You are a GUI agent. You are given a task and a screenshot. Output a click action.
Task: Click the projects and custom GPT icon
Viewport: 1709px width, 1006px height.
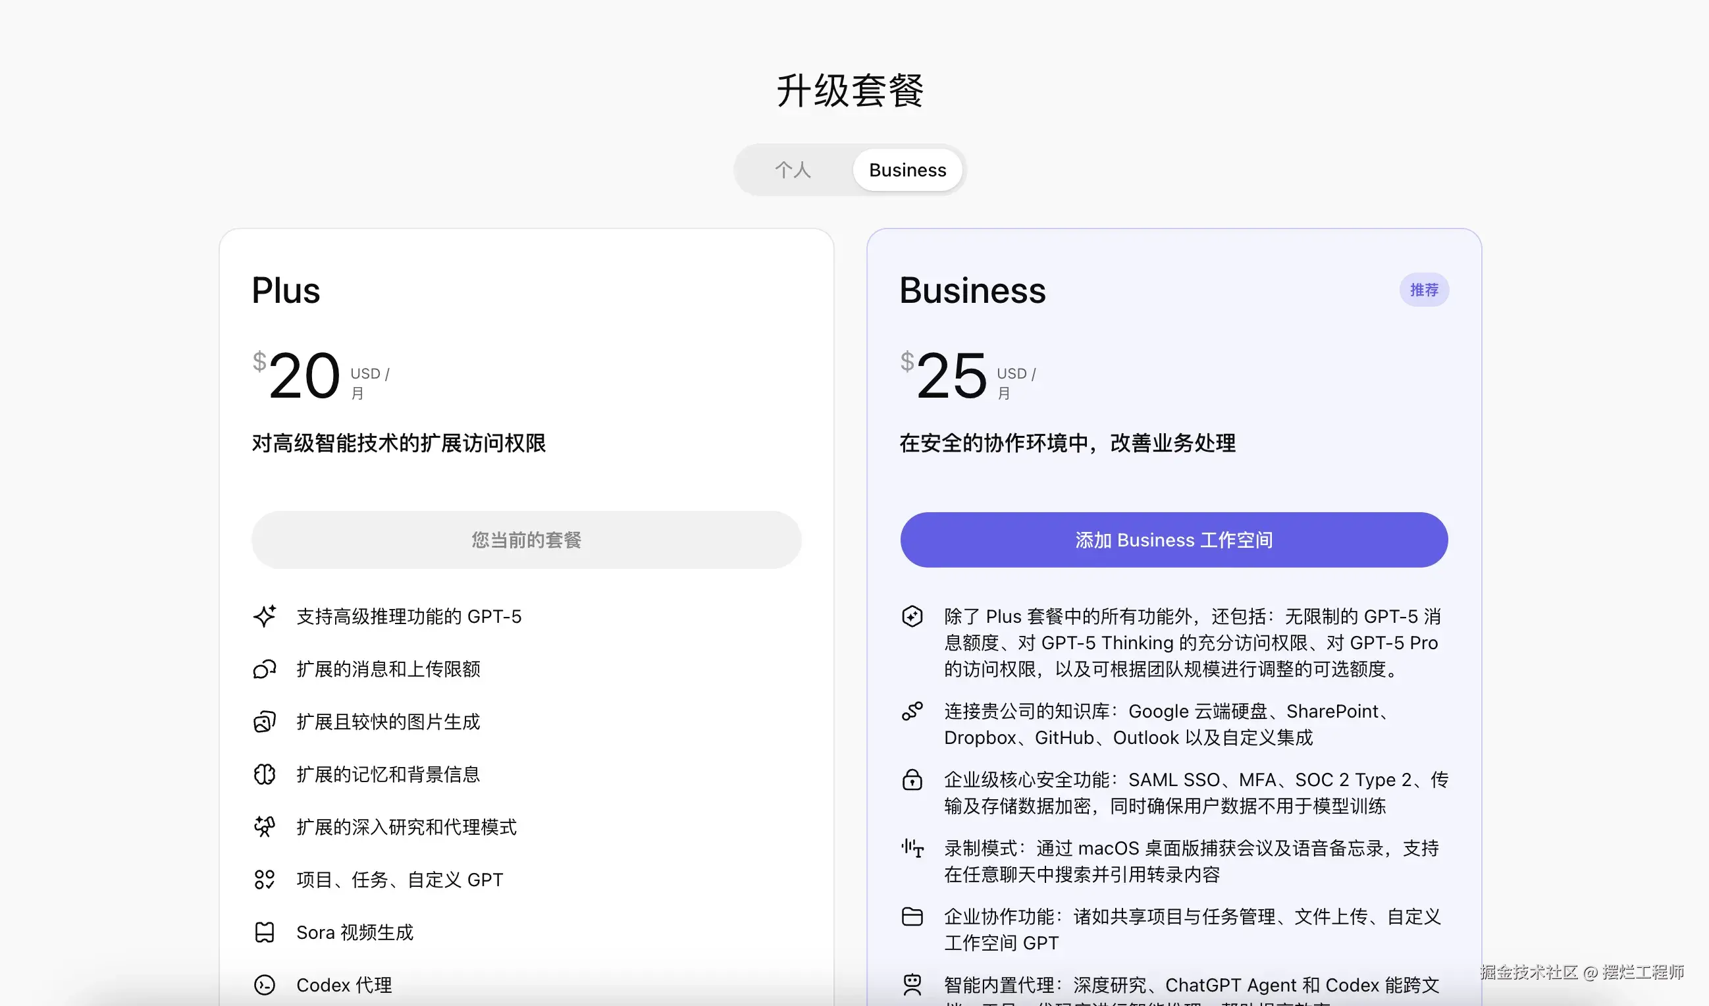[x=265, y=879]
